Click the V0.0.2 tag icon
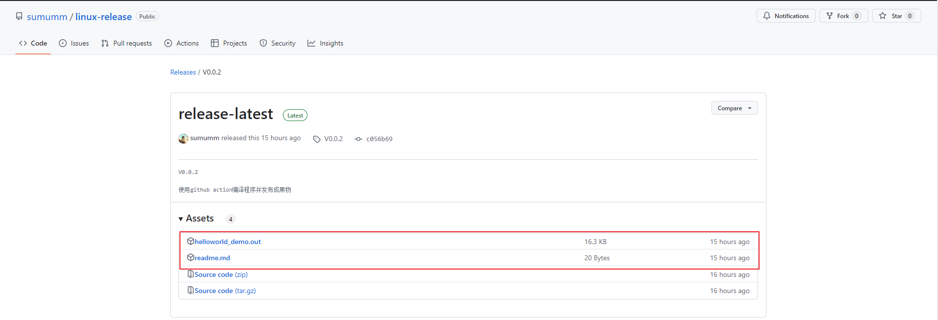This screenshot has width=938, height=320. [x=317, y=139]
